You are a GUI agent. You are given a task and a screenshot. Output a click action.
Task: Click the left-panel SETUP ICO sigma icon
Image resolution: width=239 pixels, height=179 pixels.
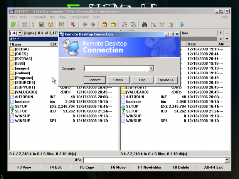click(x=12, y=111)
